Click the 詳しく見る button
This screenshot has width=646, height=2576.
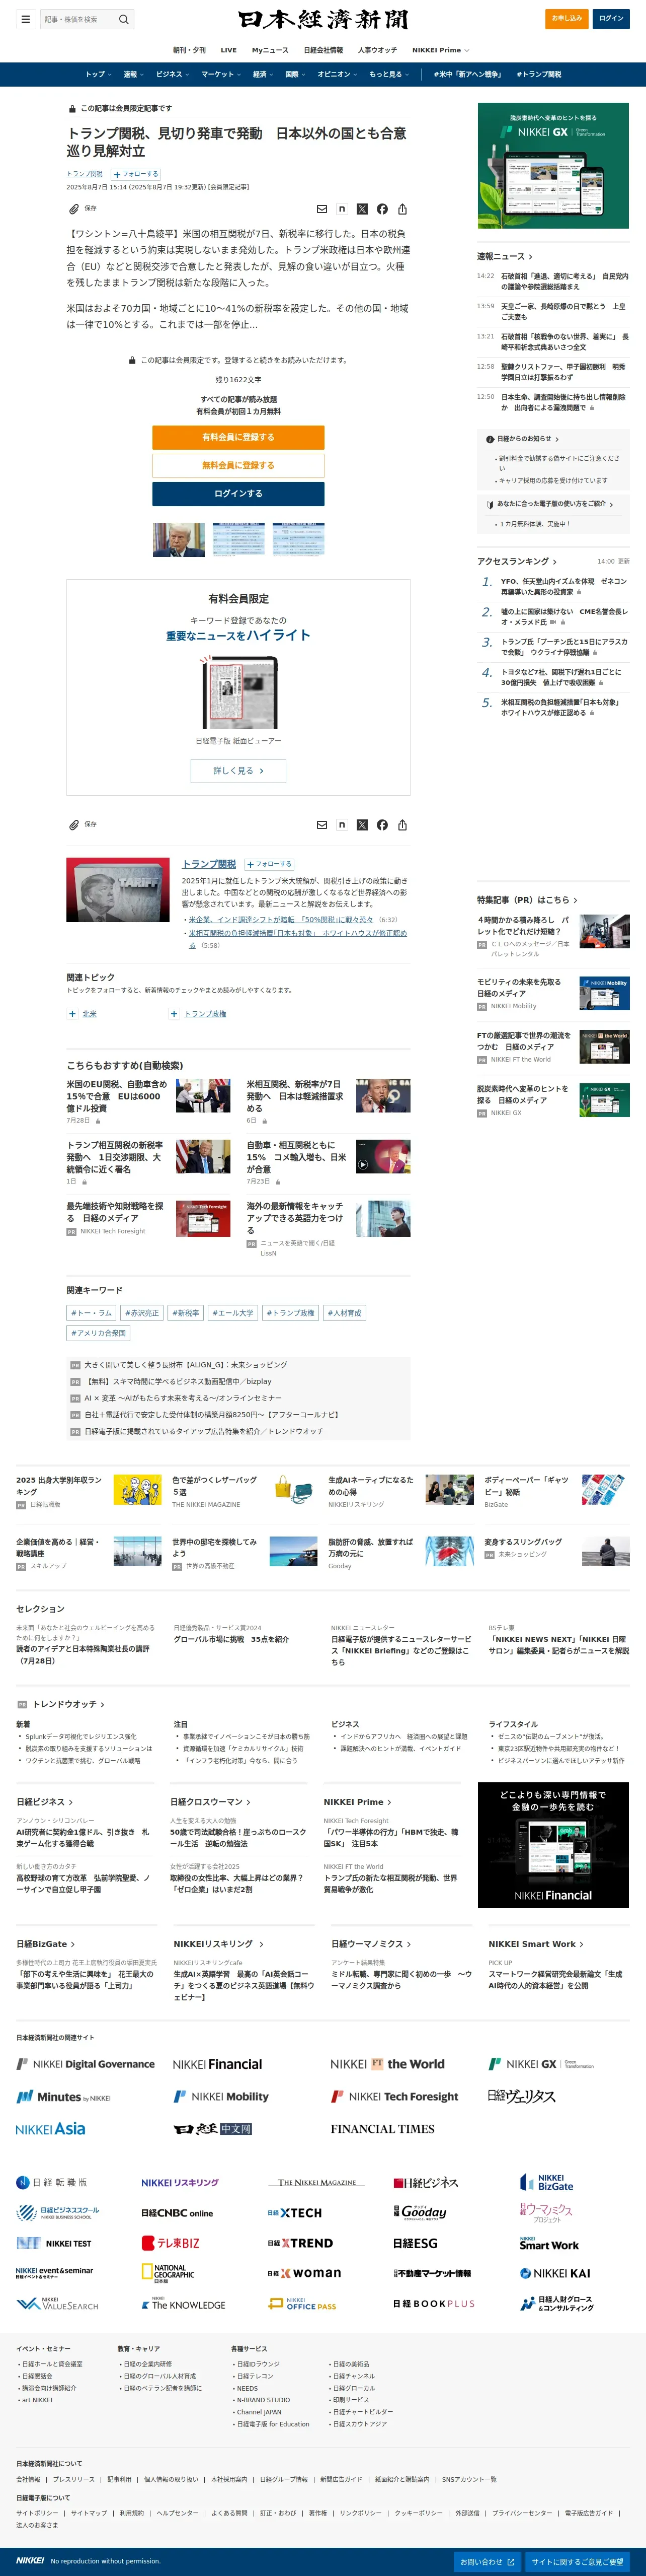238,771
